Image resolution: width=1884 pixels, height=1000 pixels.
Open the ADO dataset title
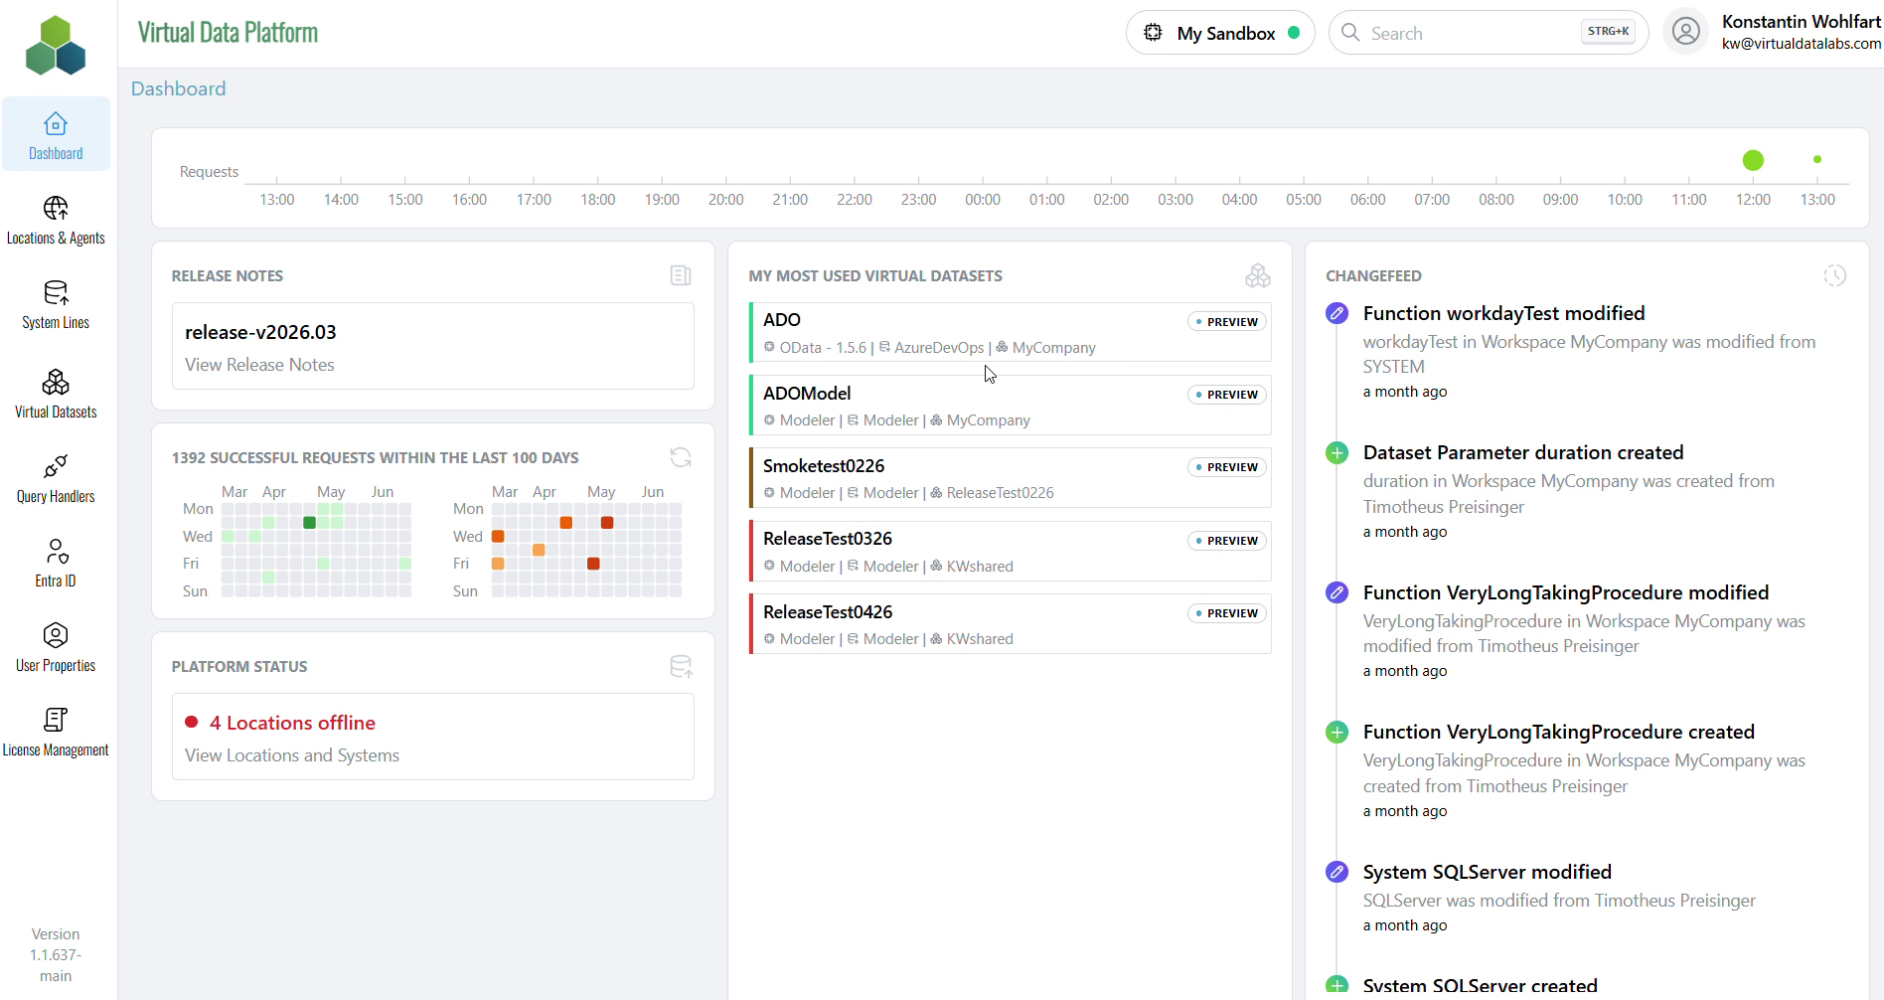[x=782, y=320]
